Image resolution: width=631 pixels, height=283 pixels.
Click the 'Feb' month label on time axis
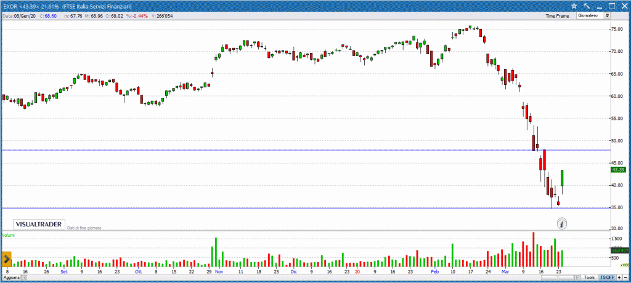pyautogui.click(x=434, y=271)
